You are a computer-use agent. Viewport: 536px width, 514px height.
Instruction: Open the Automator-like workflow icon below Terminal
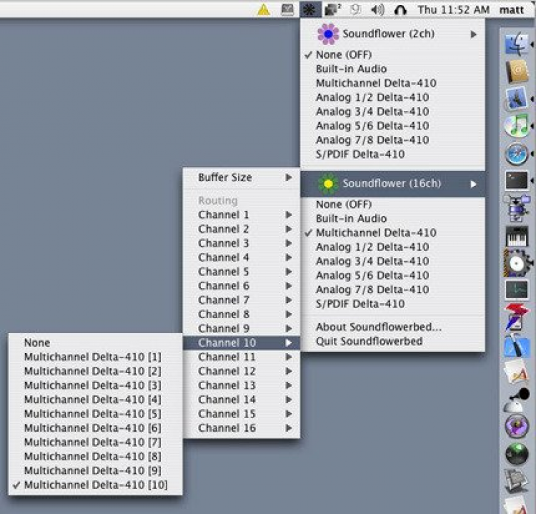[517, 208]
